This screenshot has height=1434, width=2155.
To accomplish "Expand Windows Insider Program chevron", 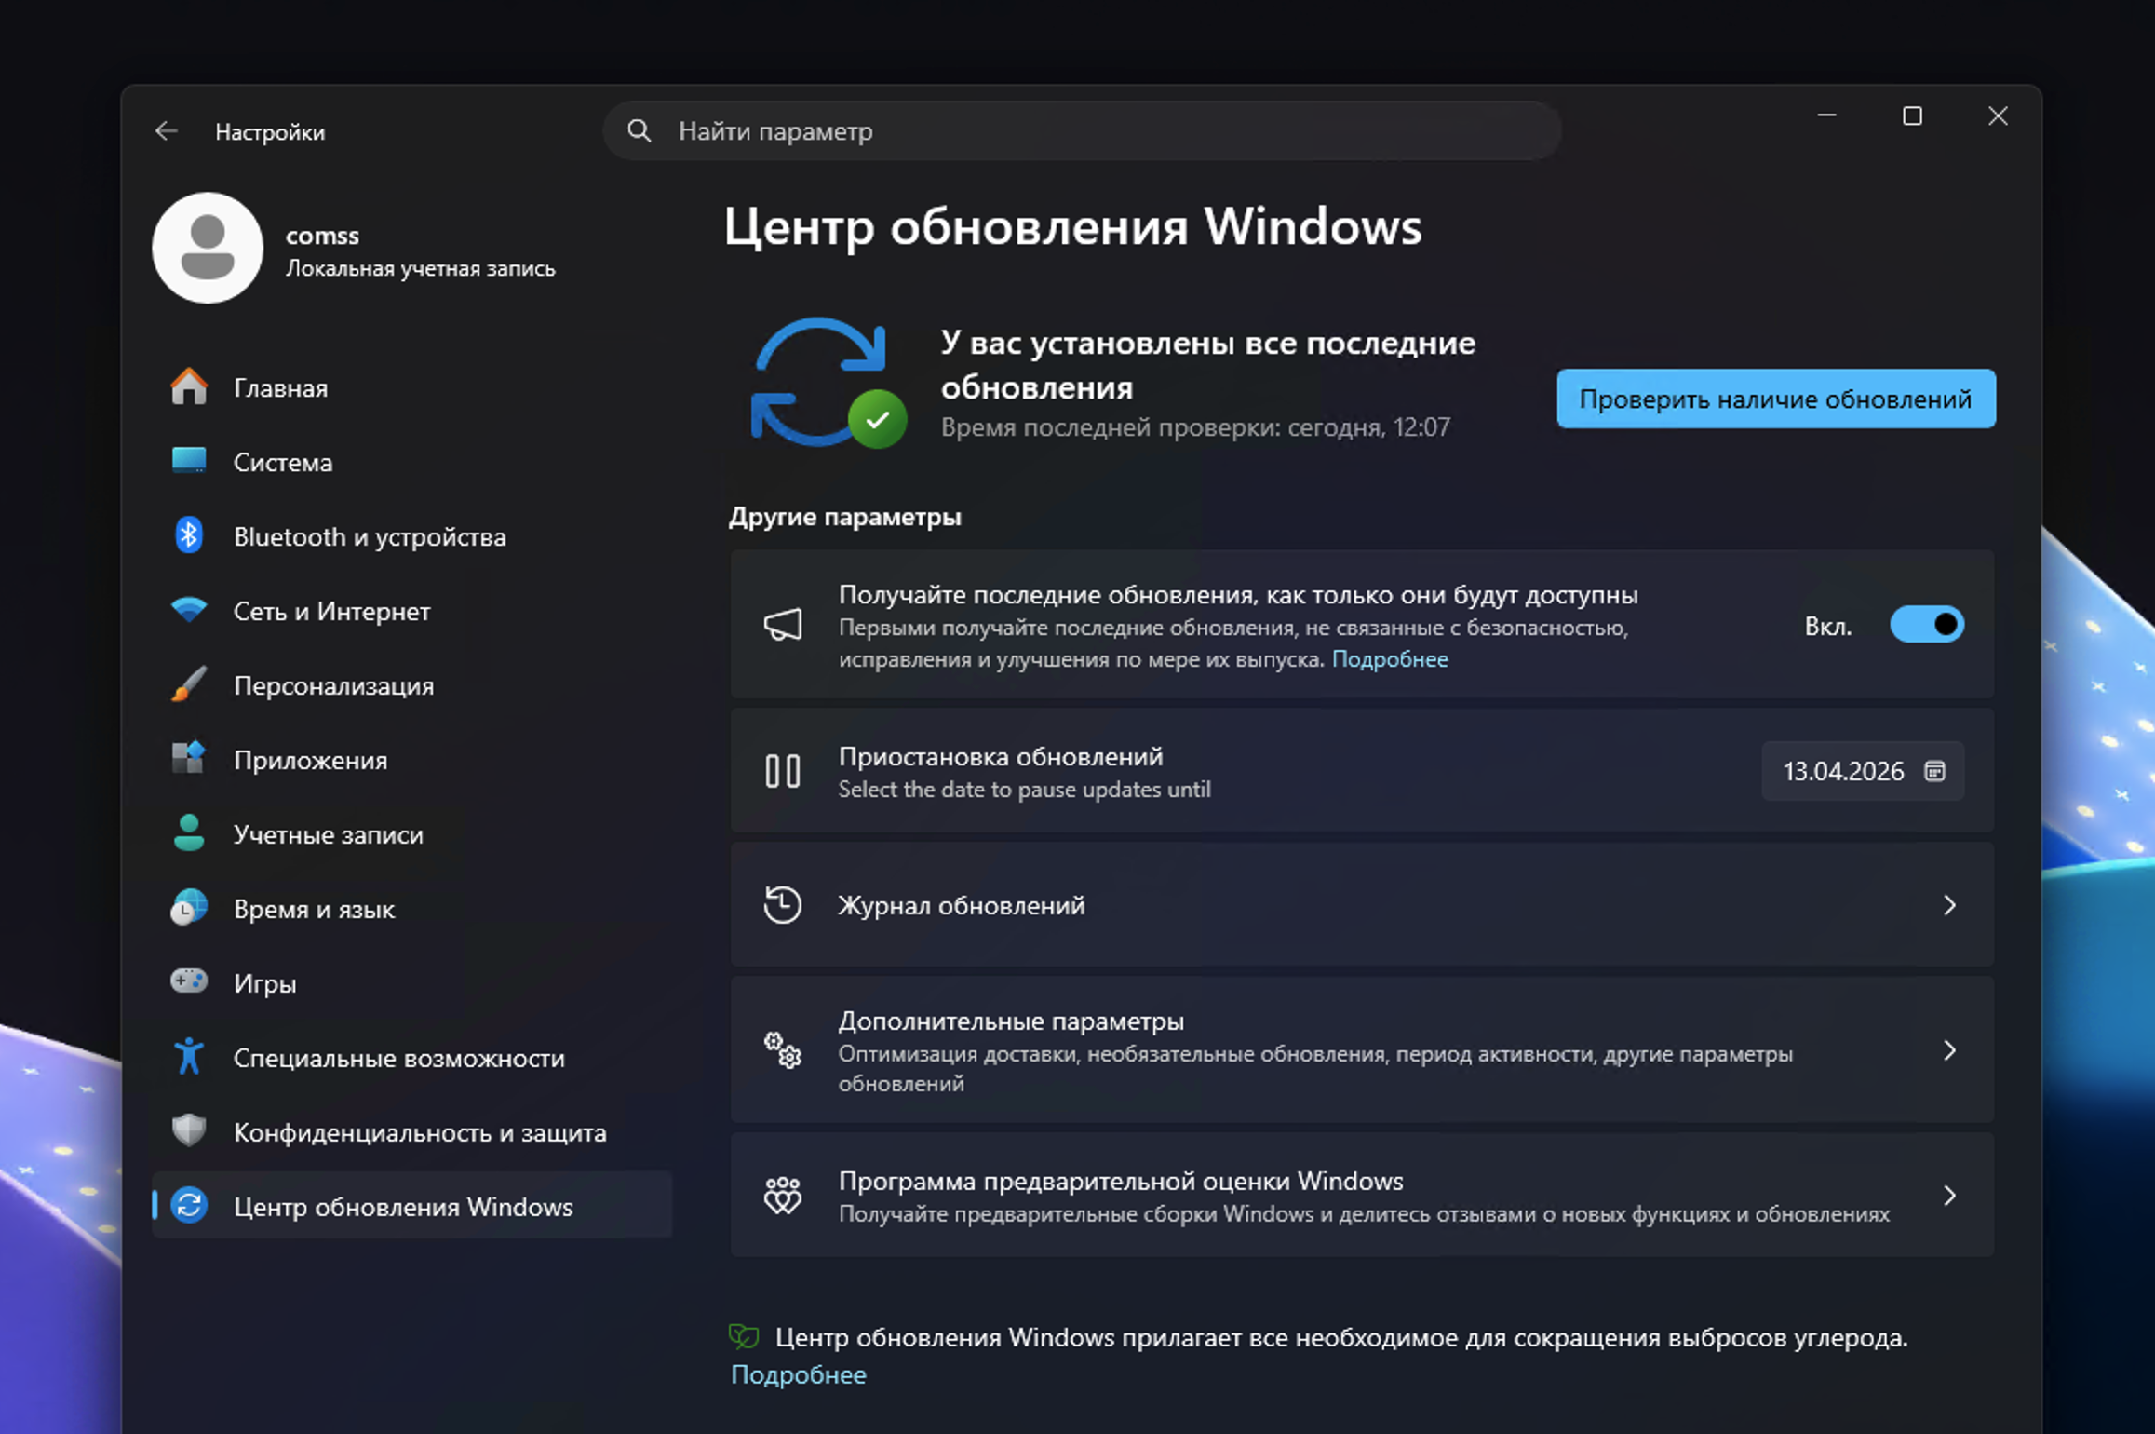I will click(x=1949, y=1196).
